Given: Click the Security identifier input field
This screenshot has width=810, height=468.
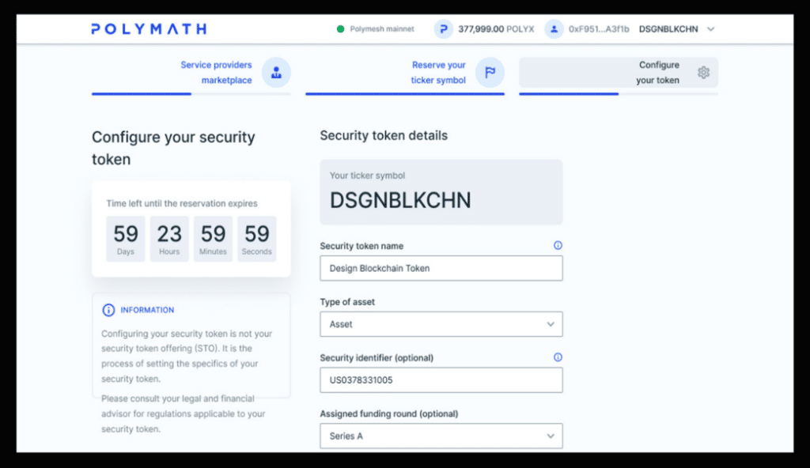Looking at the screenshot, I should 441,379.
